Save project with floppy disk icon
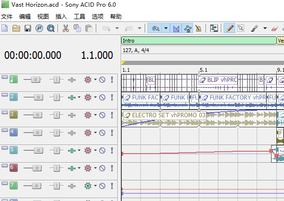 tap(28, 28)
